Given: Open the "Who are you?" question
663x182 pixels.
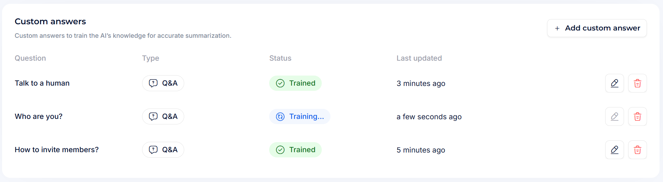Looking at the screenshot, I should (x=39, y=116).
